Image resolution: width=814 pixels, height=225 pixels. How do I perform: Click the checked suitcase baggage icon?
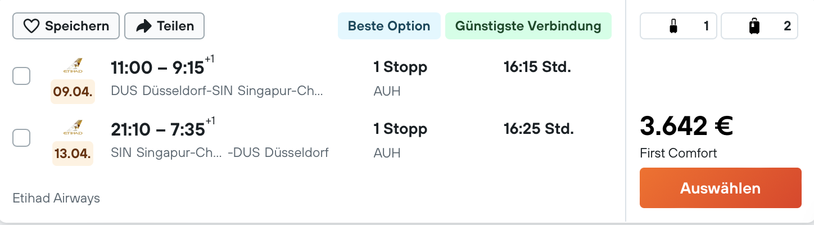point(754,26)
